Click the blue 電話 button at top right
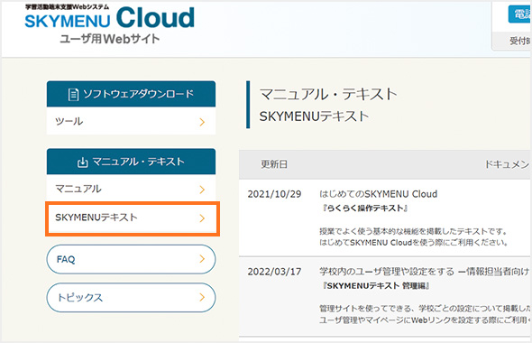The image size is (532, 343). (519, 14)
